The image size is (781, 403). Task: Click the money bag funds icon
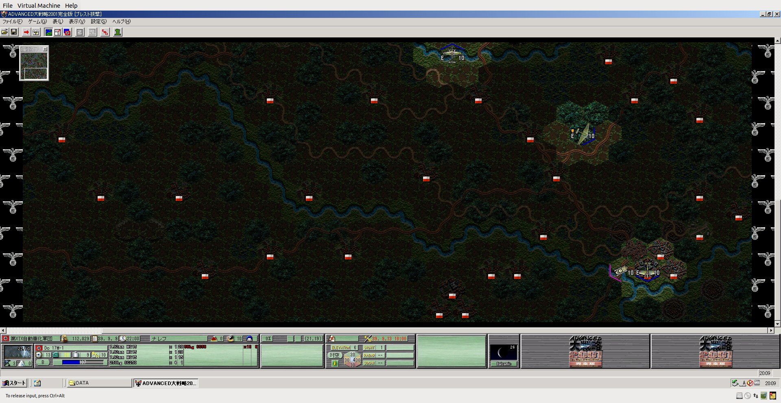64,338
